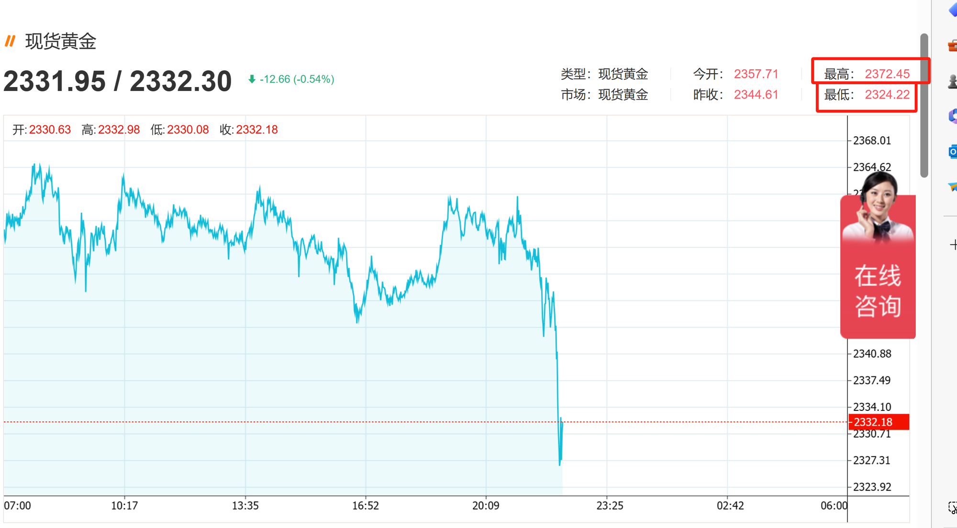Click the 2340.88 price axis label
Screen dimensions: 957x528
(x=872, y=354)
